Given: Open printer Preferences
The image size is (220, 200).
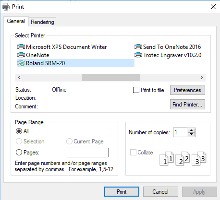Looking at the screenshot, I should point(187,90).
